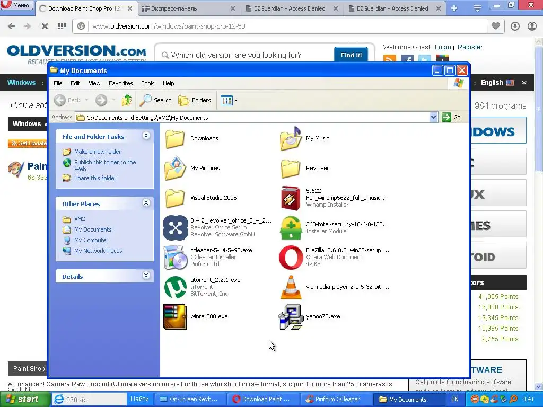Select the utorrent_2.2.1.exe icon
The width and height of the screenshot is (543, 407).
click(175, 287)
